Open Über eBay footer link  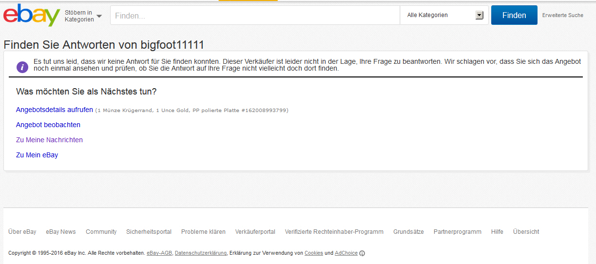coord(22,232)
